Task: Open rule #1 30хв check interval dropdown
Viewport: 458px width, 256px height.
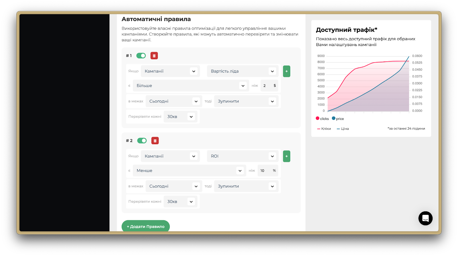Action: point(181,117)
